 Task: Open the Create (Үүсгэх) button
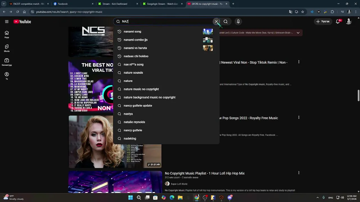point(323,22)
